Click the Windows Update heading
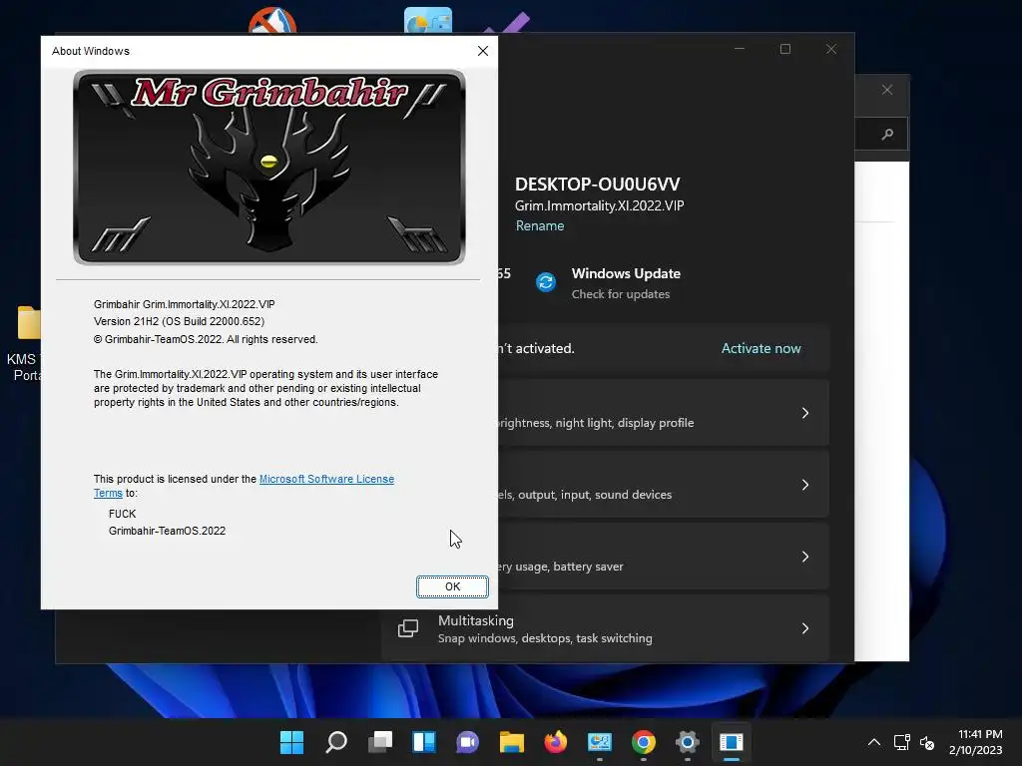 626,273
